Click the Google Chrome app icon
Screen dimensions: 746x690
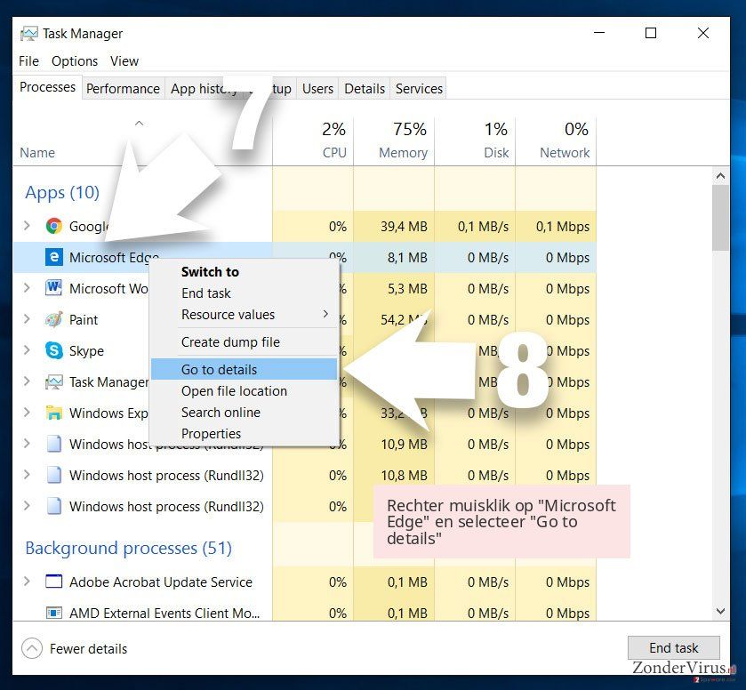pos(53,226)
